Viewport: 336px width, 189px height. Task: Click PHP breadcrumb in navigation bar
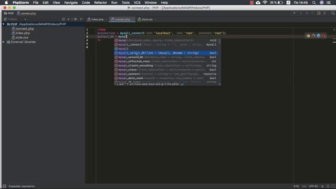pos(9,14)
